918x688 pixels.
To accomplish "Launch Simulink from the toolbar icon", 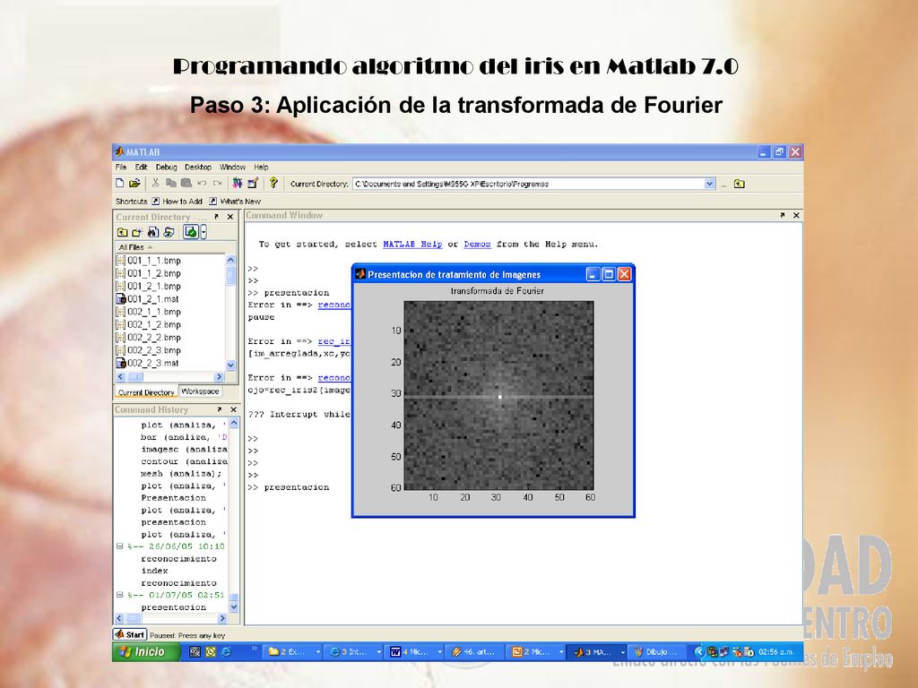I will [237, 183].
